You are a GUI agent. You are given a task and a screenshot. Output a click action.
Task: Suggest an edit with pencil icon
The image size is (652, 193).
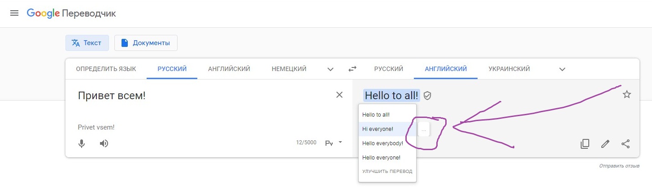pyautogui.click(x=605, y=144)
